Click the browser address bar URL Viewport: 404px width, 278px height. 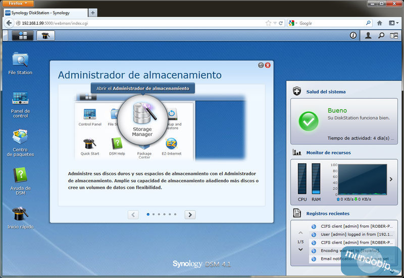pyautogui.click(x=55, y=23)
